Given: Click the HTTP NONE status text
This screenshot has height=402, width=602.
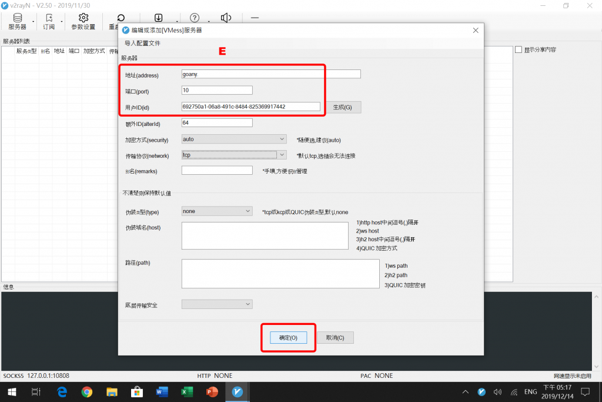Looking at the screenshot, I should pyautogui.click(x=215, y=376).
